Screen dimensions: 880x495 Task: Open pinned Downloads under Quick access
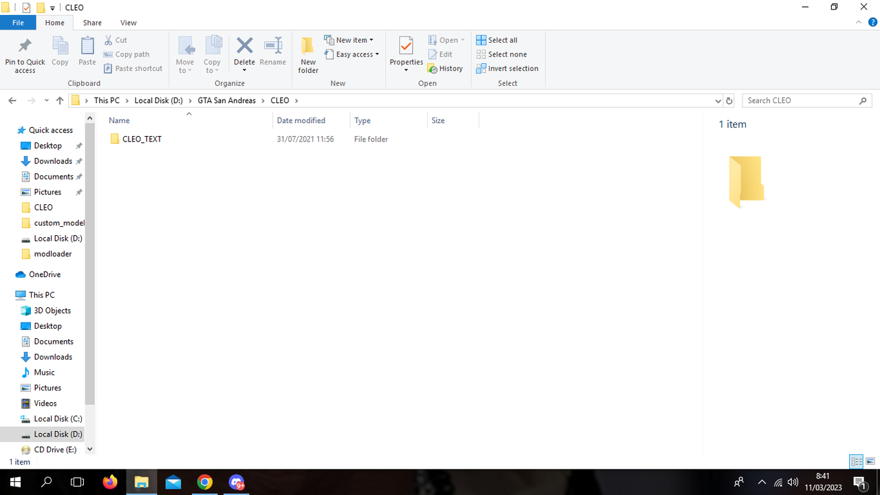53,161
